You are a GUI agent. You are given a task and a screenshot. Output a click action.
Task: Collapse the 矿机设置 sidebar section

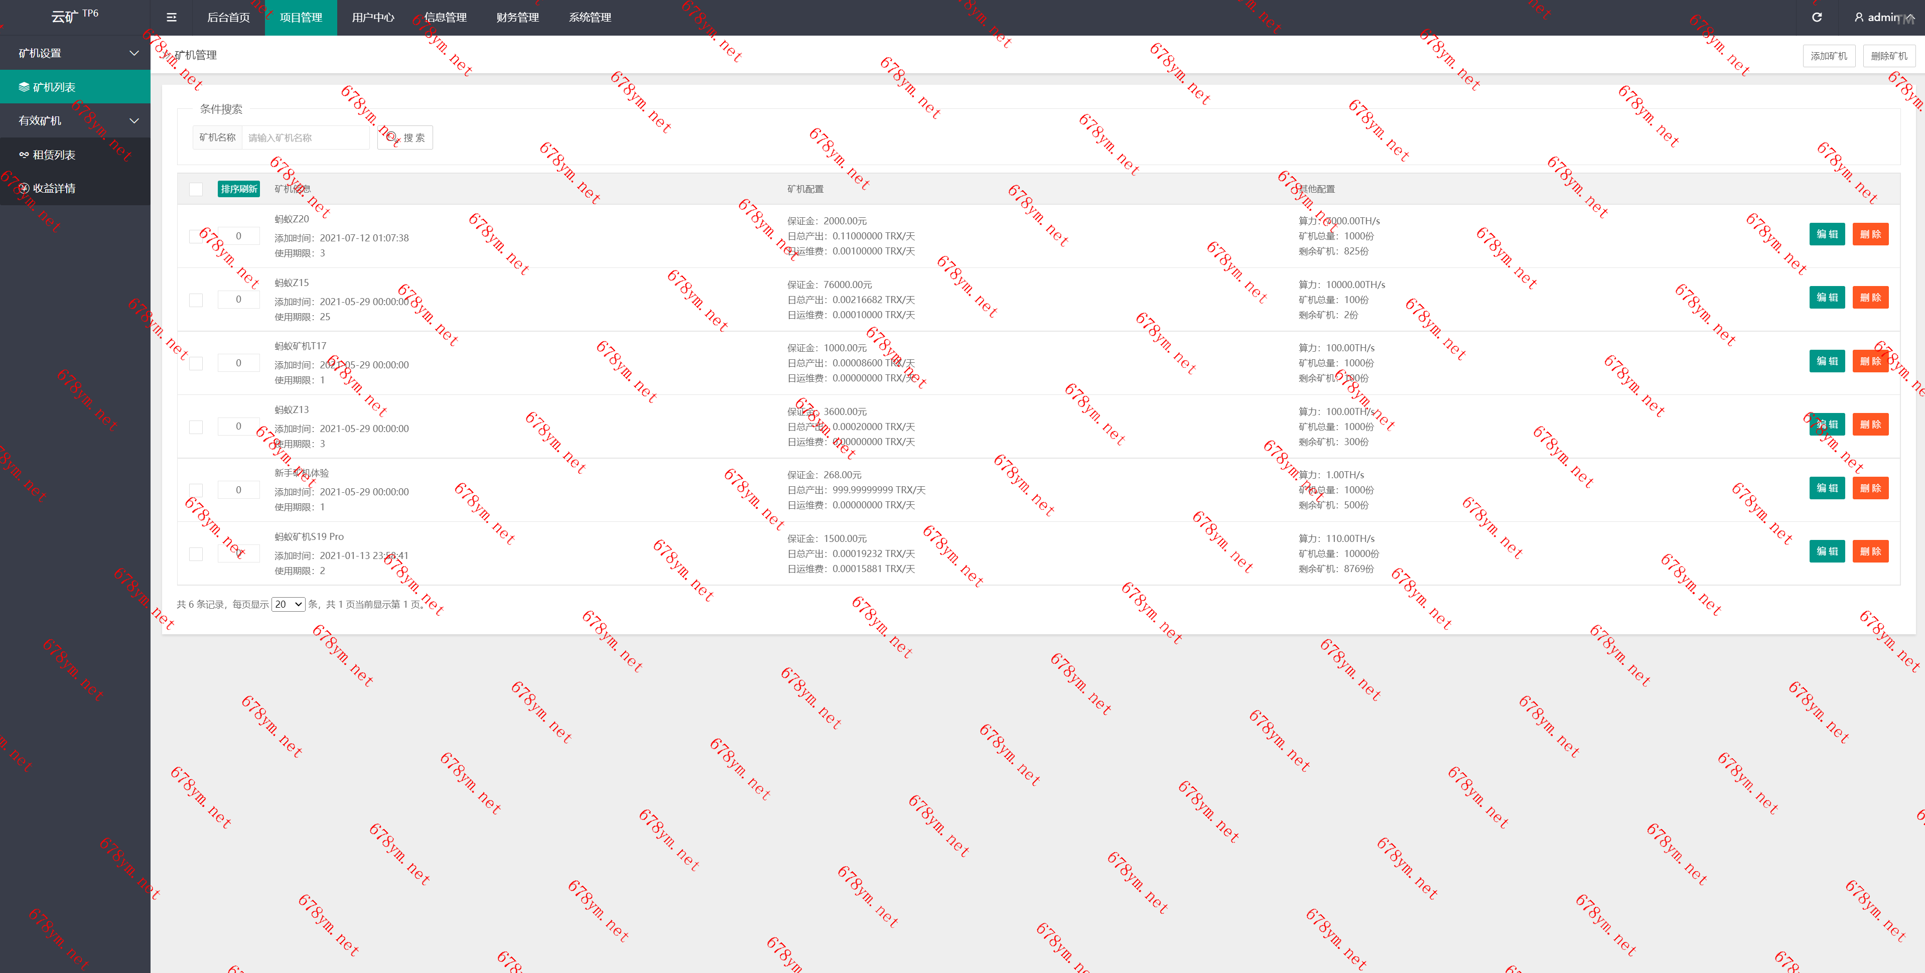(134, 53)
